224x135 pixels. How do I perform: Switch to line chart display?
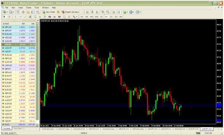(x=97, y=12)
